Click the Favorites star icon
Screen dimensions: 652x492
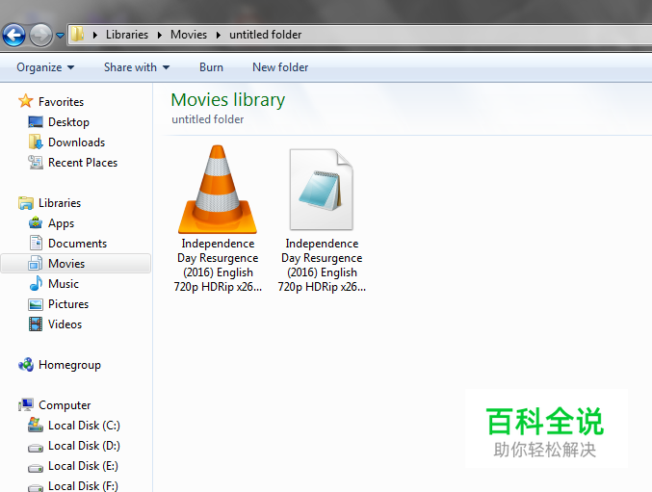[26, 101]
